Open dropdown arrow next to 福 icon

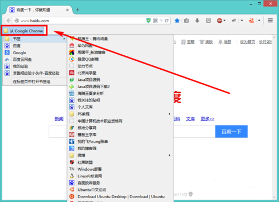[x=259, y=21]
